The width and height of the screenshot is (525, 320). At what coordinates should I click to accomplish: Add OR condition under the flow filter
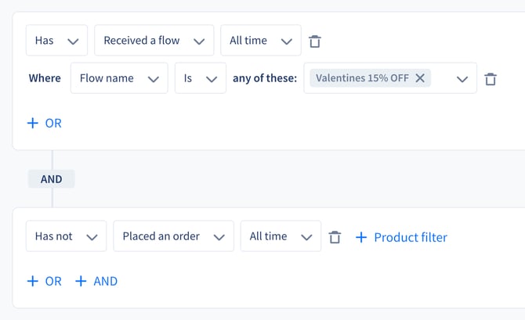coord(45,123)
